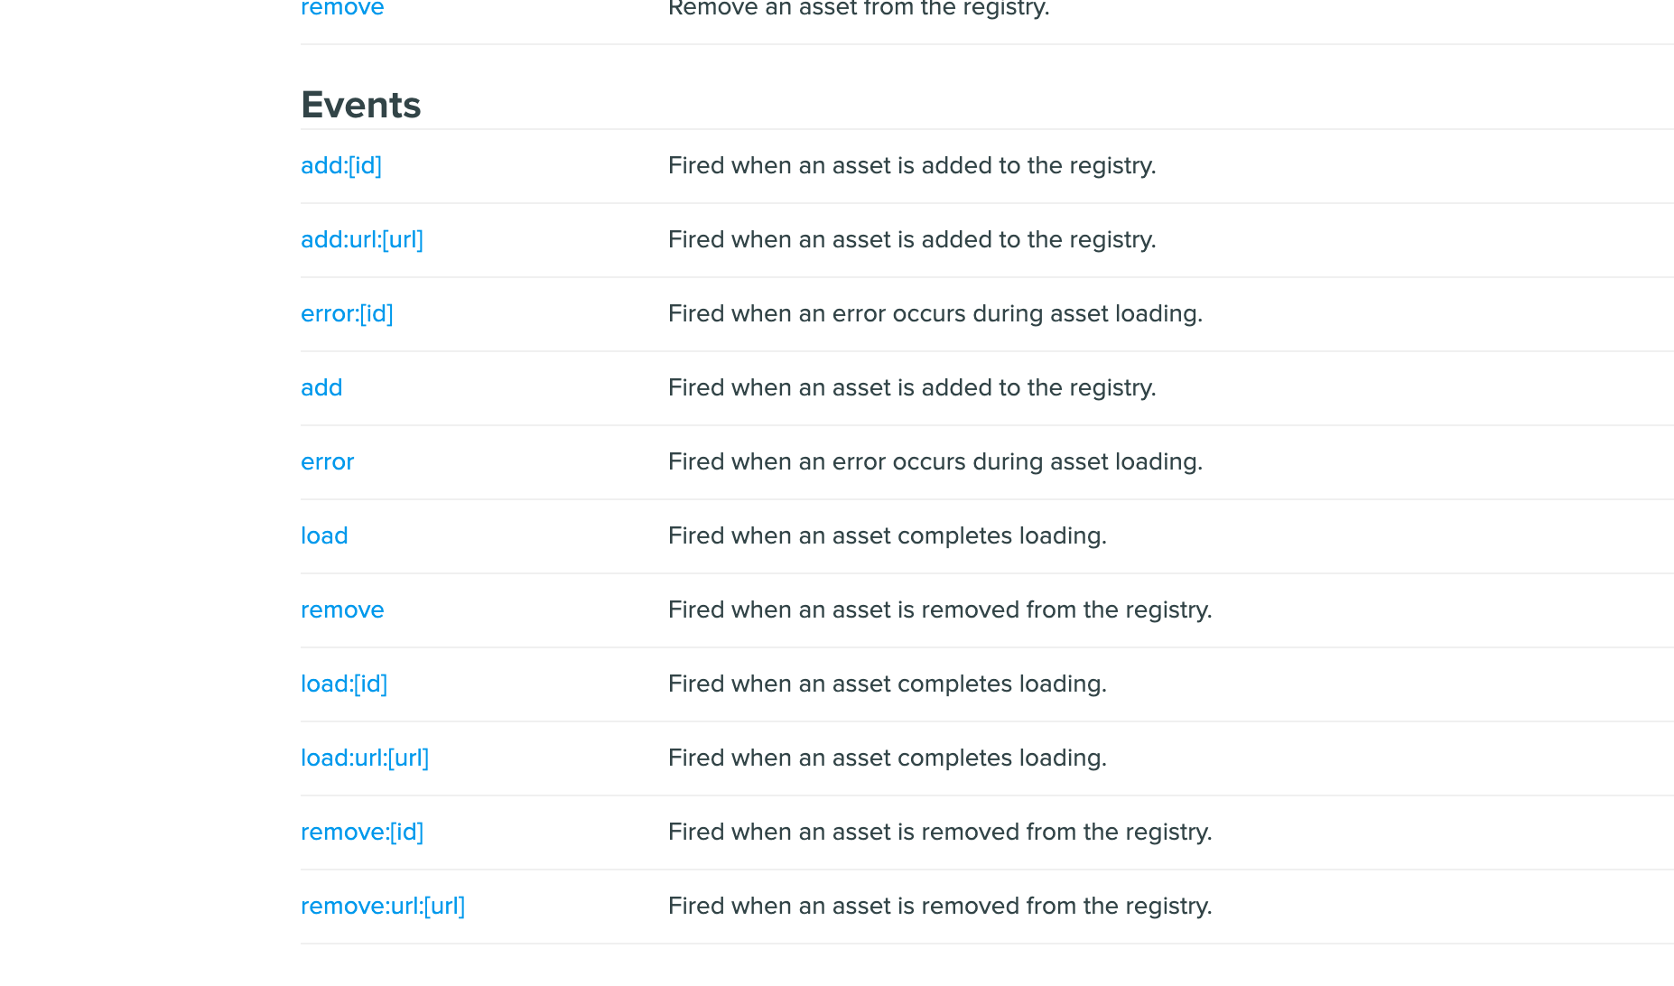The image size is (1674, 986).
Task: Open the error:[id] event link
Action: [347, 314]
